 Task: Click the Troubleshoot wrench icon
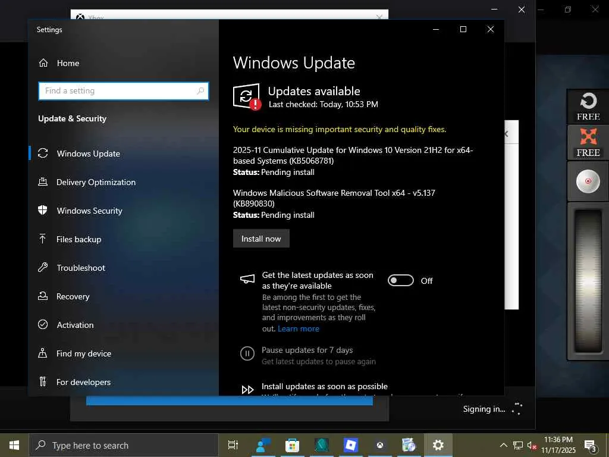[43, 267]
